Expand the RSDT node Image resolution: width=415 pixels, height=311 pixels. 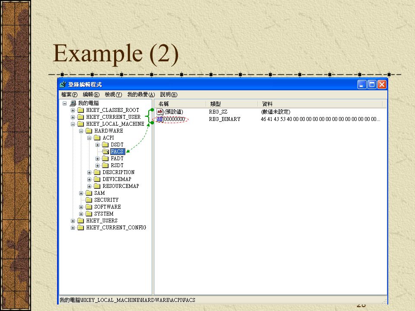[97, 165]
